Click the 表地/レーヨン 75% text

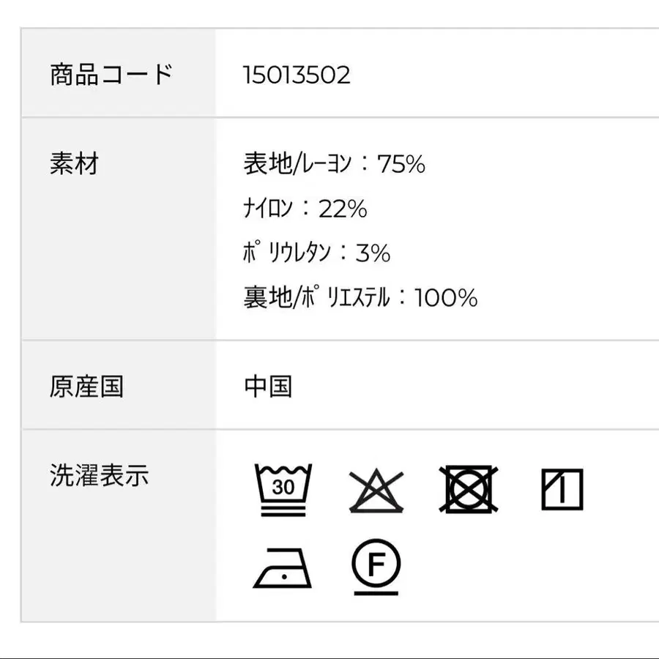coord(334,164)
